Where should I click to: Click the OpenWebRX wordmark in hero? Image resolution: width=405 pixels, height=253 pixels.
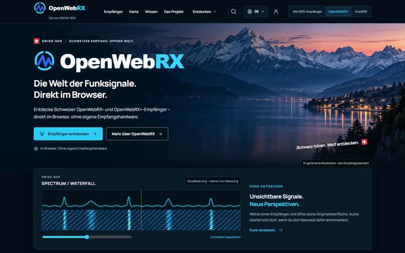[122, 61]
